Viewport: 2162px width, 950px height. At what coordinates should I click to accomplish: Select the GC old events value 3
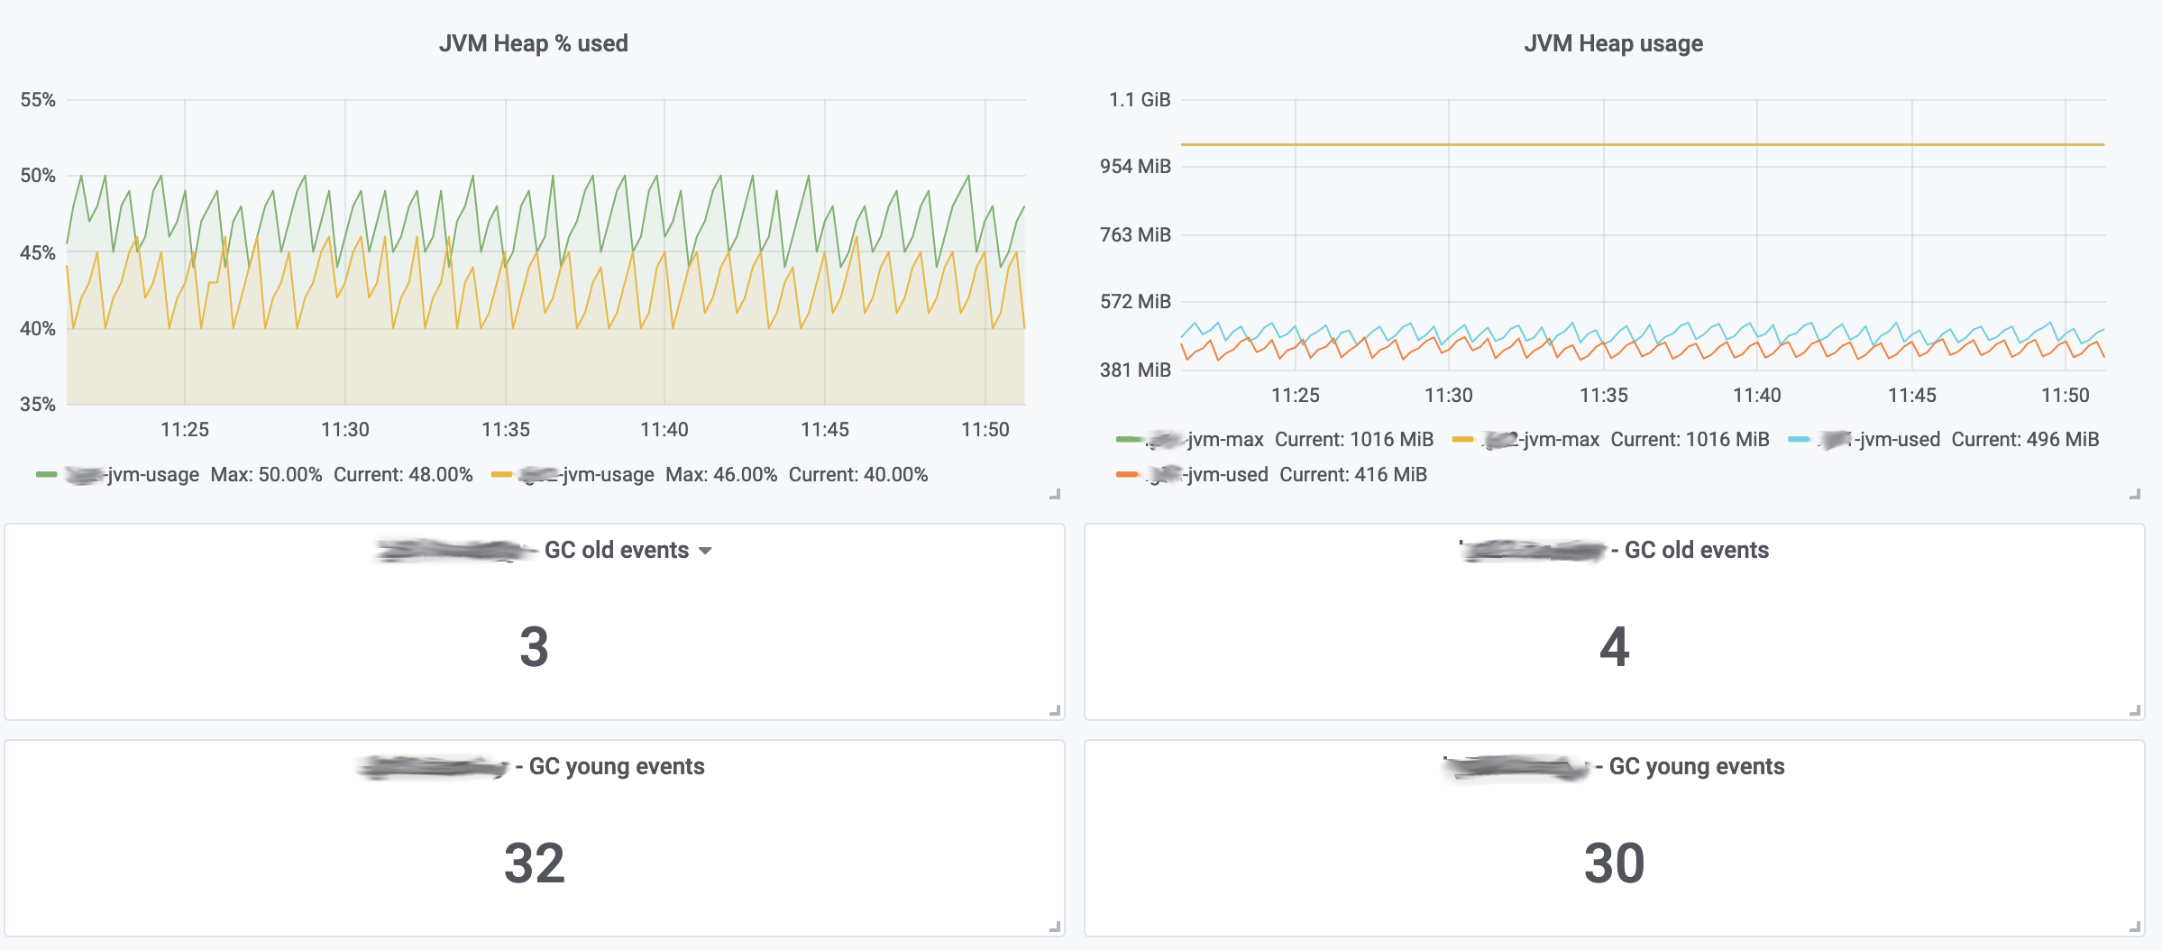pyautogui.click(x=534, y=647)
